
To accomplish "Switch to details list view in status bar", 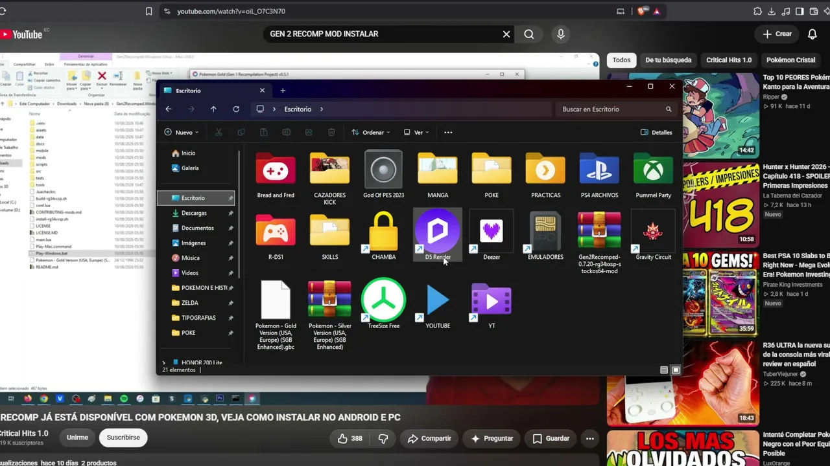I will (x=664, y=370).
